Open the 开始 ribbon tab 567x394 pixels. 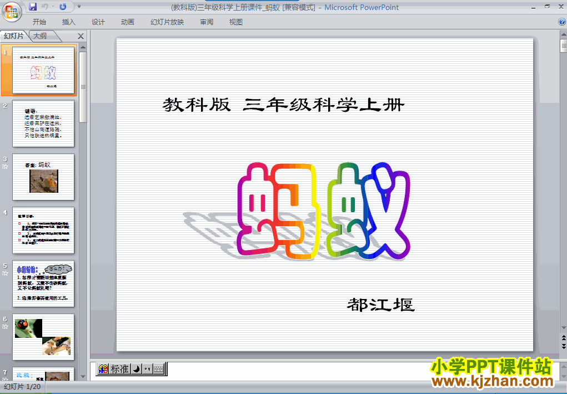(x=39, y=22)
